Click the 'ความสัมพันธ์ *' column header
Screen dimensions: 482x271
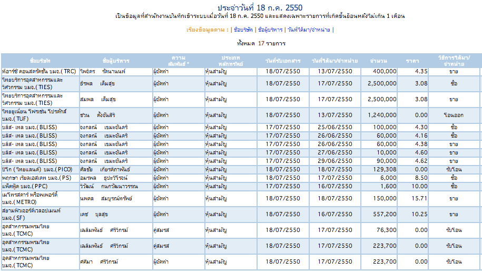[179, 61]
